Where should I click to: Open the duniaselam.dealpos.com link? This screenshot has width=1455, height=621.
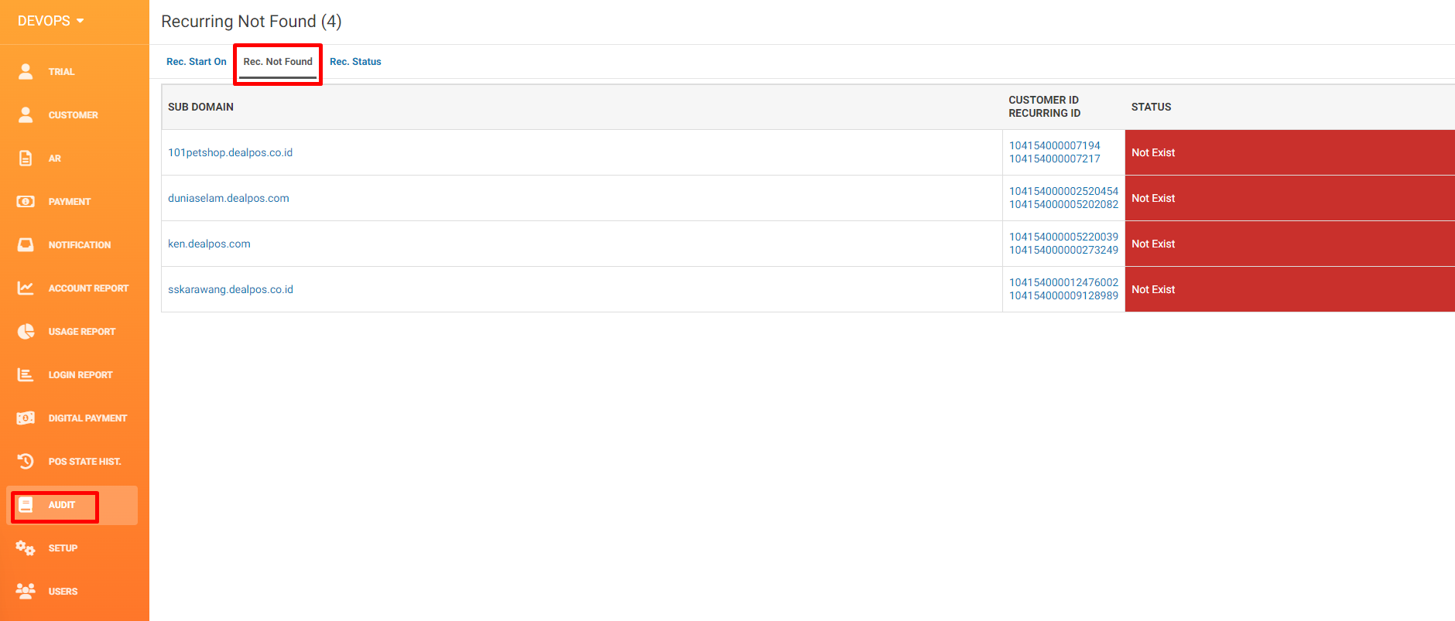click(x=228, y=198)
